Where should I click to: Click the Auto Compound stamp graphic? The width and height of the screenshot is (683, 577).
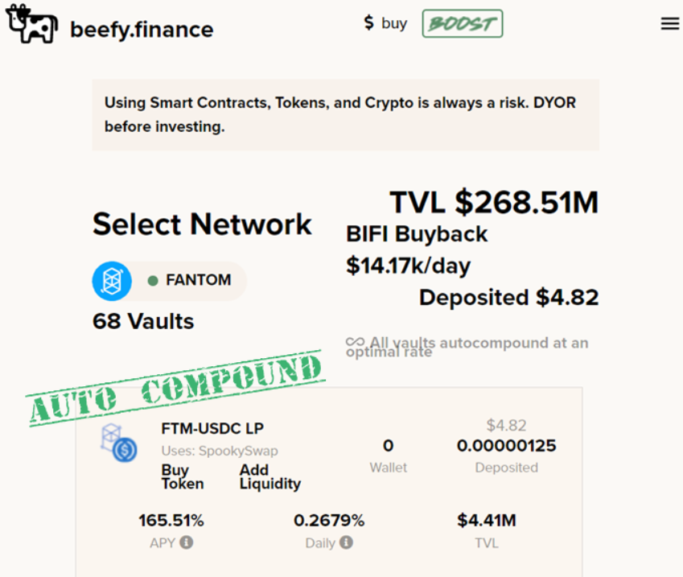(x=176, y=388)
